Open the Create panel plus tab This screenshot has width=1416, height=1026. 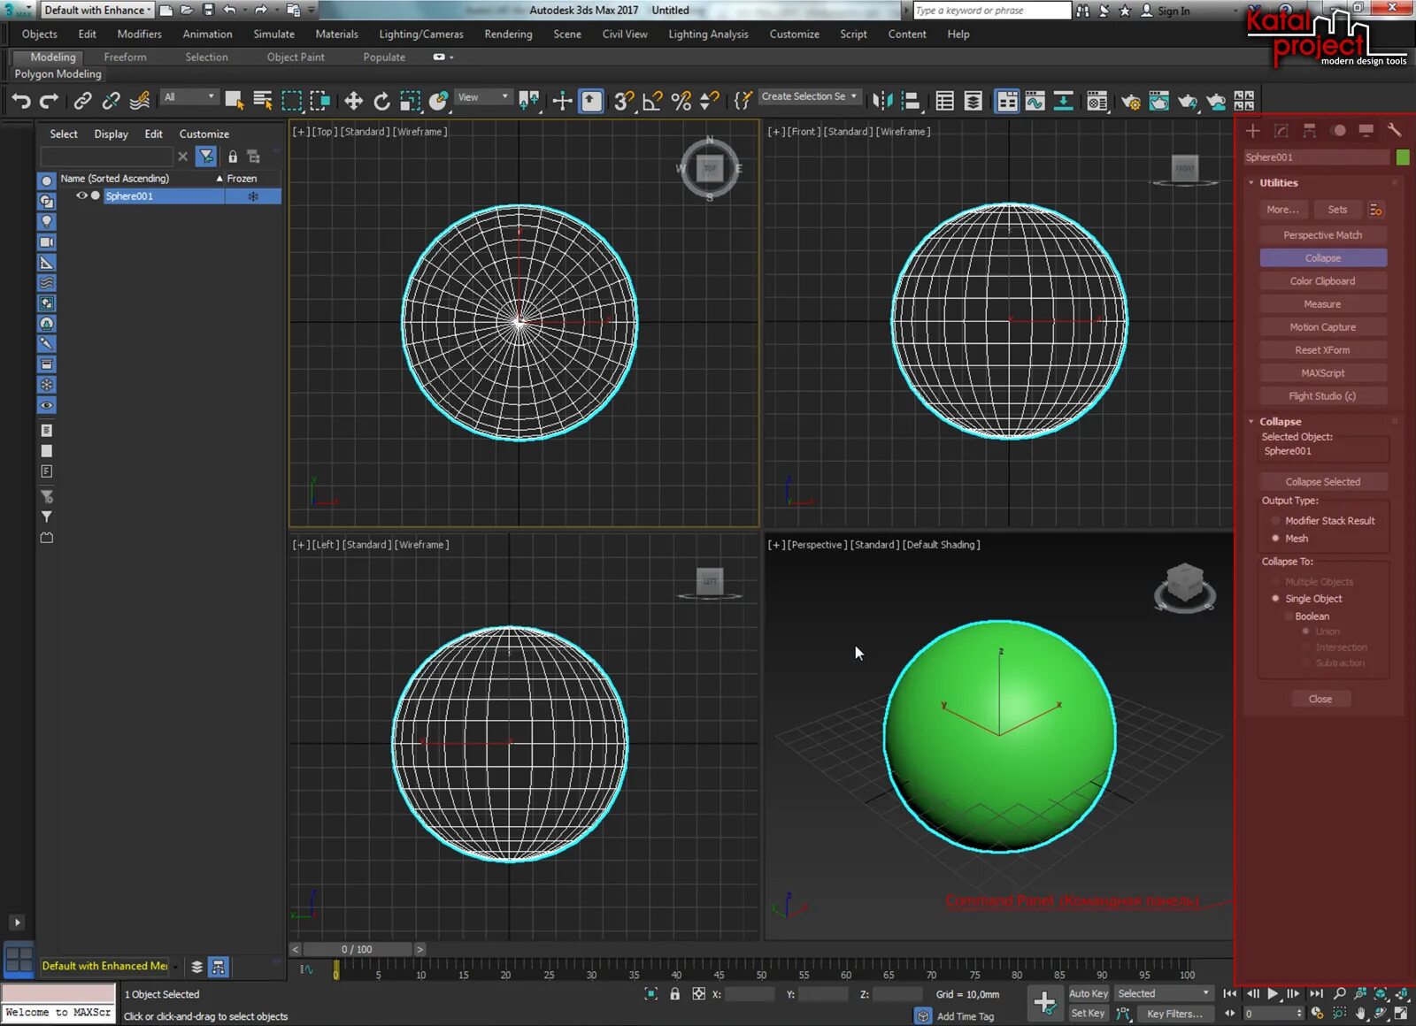click(1253, 130)
